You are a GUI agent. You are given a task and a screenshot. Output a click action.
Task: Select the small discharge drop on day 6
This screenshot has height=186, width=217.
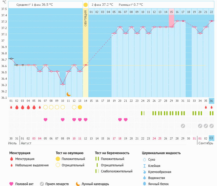tap(40, 107)
